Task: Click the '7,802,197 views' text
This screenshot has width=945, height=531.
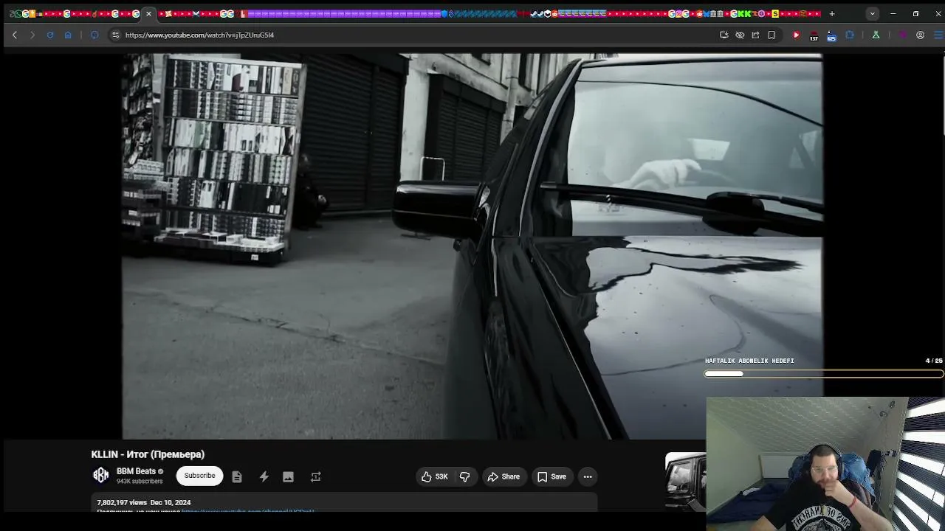Action: [x=122, y=502]
